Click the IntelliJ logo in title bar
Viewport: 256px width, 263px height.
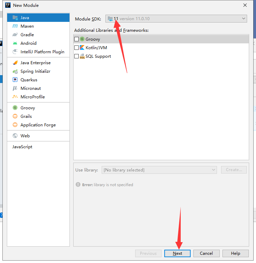pyautogui.click(x=8, y=5)
